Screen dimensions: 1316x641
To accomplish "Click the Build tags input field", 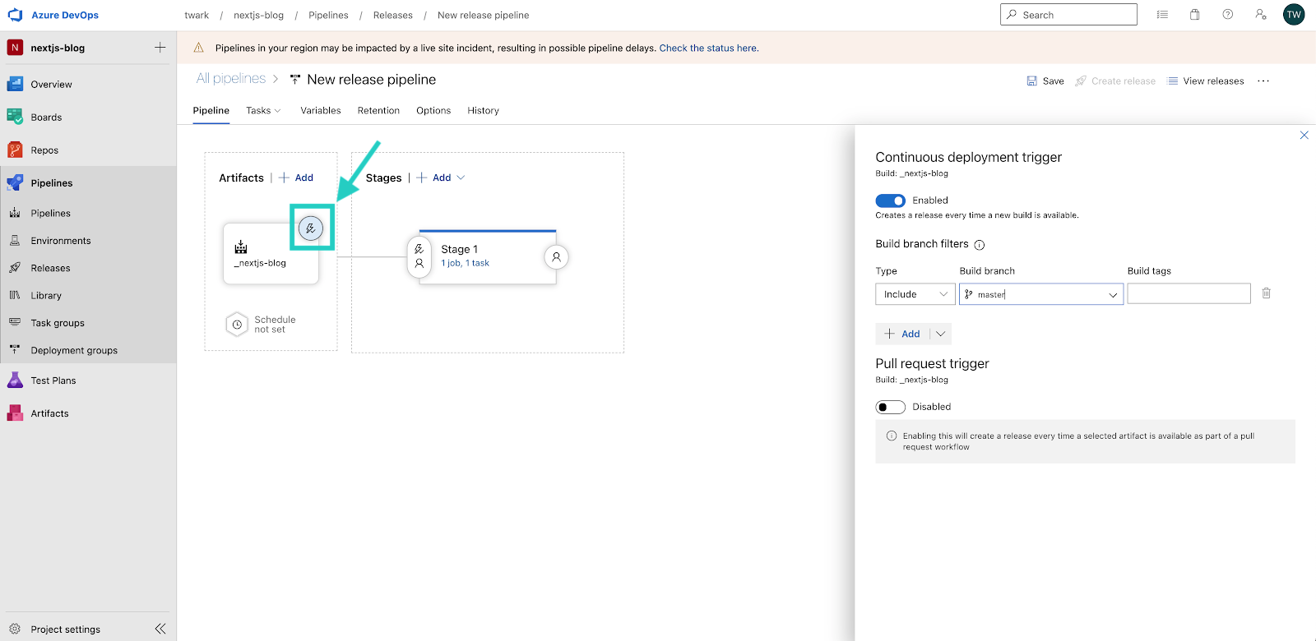I will 1189,293.
